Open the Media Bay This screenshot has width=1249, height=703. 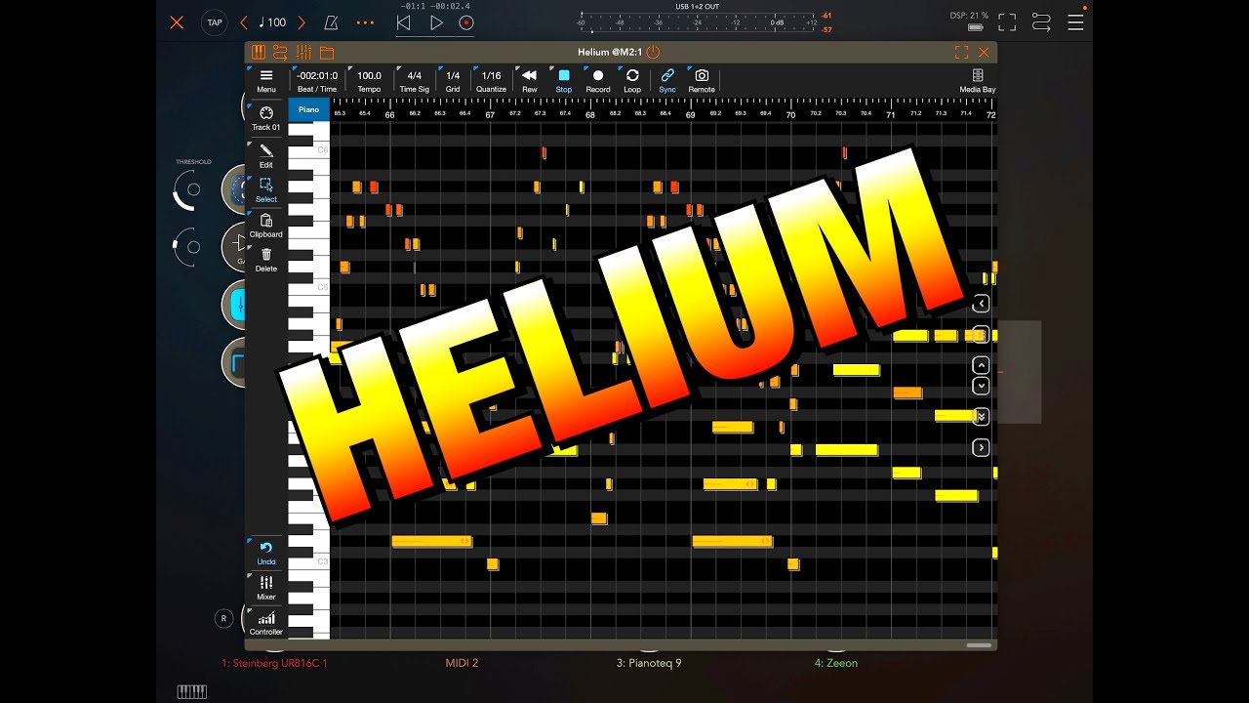(x=978, y=81)
